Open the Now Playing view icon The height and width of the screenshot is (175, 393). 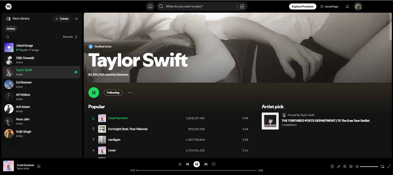pyautogui.click(x=332, y=166)
